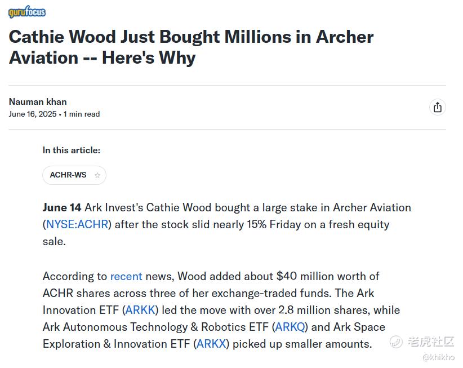Click the 老虎社区 watermark text
The height and width of the screenshot is (368, 463).
pyautogui.click(x=431, y=342)
